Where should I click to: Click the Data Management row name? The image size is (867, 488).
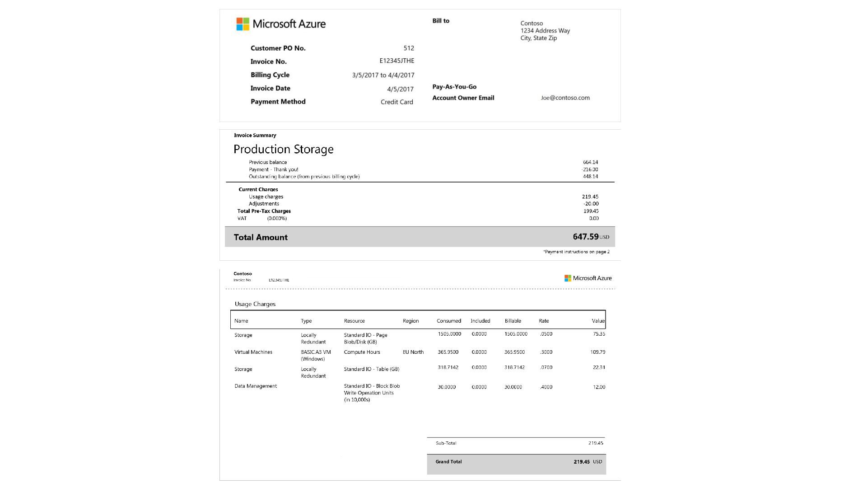click(x=256, y=386)
